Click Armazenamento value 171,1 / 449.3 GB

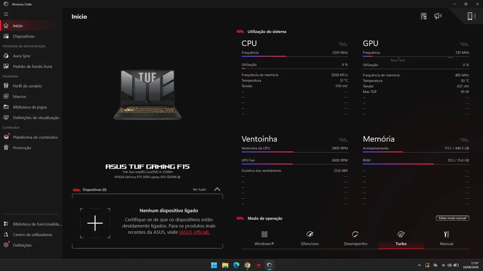tap(457, 148)
